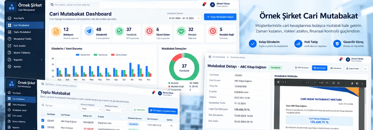Click the Excel Aktar button

click(139, 110)
